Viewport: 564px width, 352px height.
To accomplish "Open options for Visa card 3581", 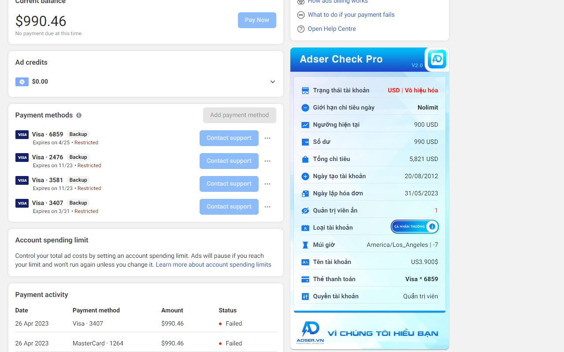I will (267, 184).
